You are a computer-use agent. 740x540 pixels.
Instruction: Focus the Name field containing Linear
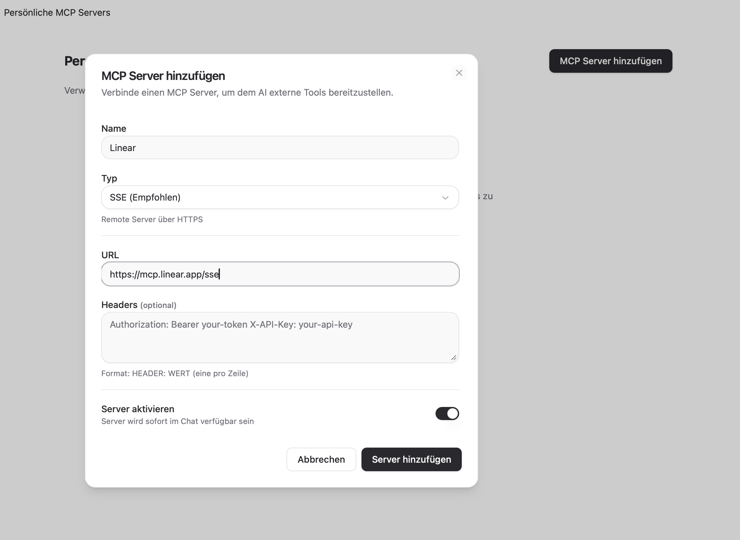pyautogui.click(x=280, y=148)
